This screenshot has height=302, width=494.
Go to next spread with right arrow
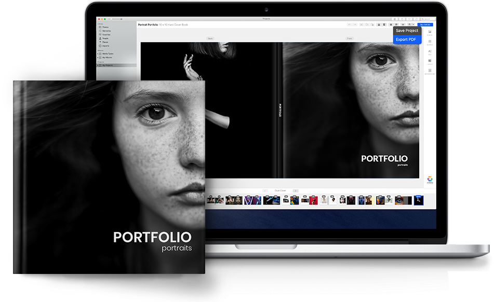coord(295,190)
